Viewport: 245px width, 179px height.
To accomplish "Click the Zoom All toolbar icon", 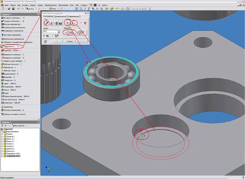I will (x=77, y=9).
